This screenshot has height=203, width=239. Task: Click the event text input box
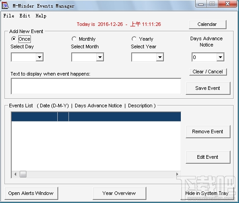(96, 86)
